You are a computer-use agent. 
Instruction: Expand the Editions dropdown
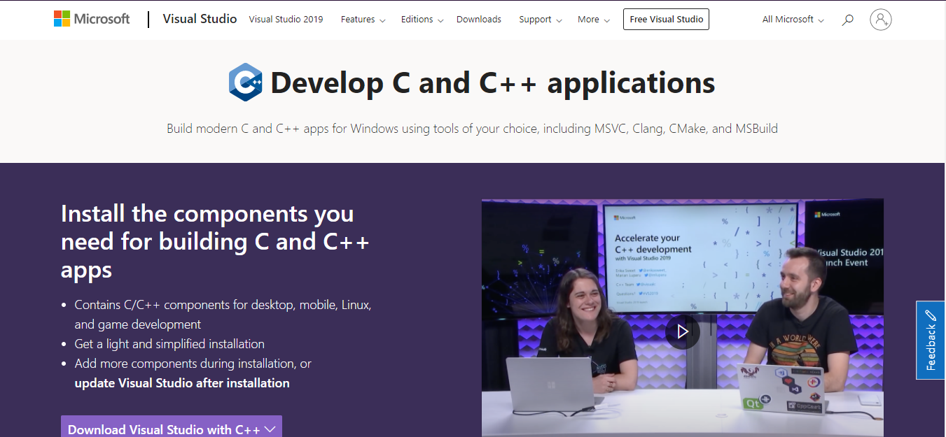(x=422, y=20)
